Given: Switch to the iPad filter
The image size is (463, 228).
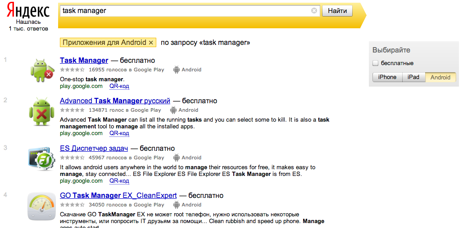Looking at the screenshot, I should [x=413, y=77].
